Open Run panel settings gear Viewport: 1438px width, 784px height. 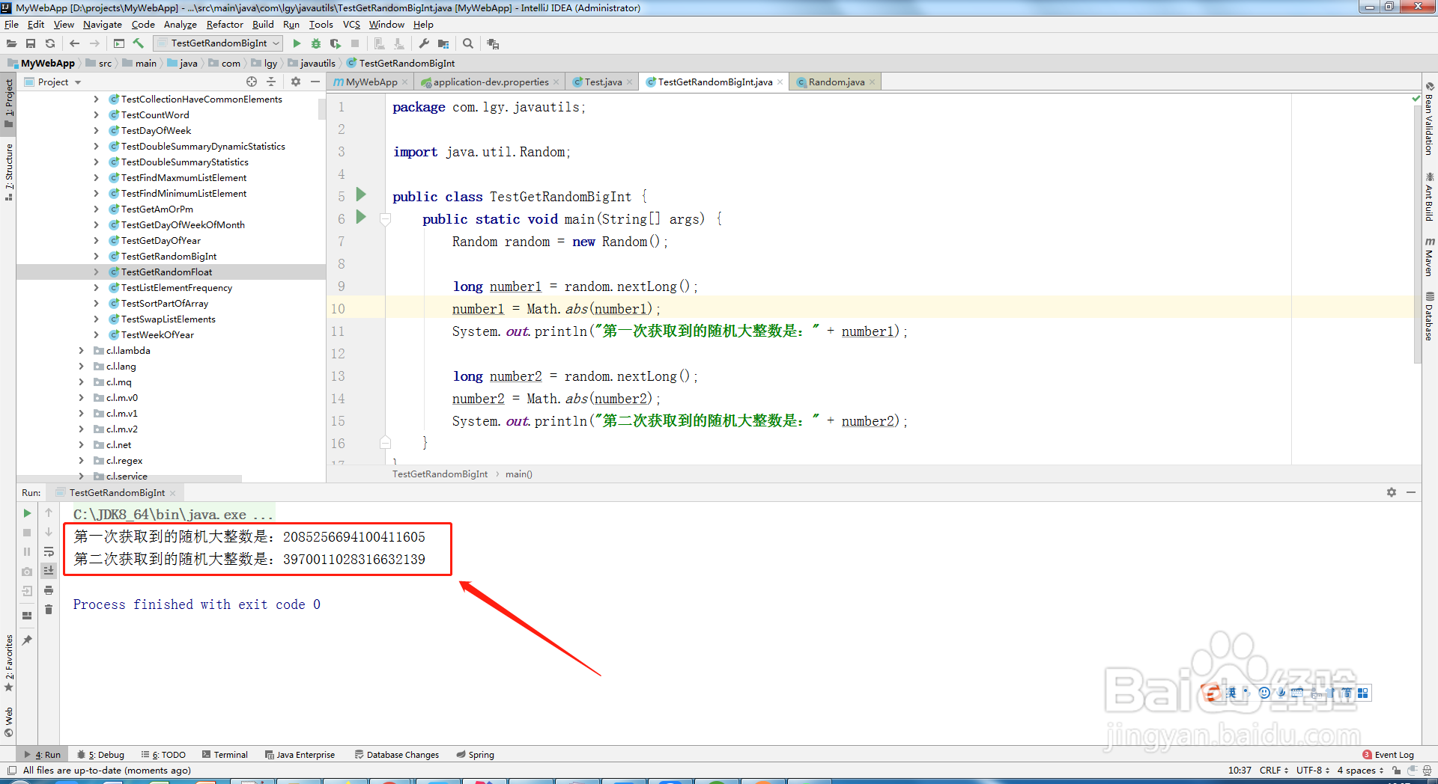click(x=1392, y=492)
